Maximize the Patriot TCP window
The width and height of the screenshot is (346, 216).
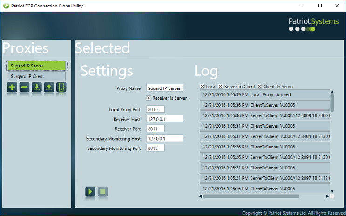tap(320, 6)
